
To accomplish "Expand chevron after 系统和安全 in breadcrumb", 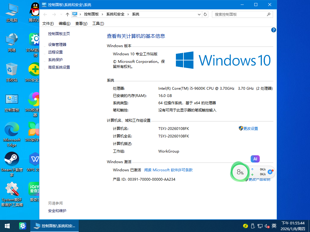I will [x=128, y=14].
